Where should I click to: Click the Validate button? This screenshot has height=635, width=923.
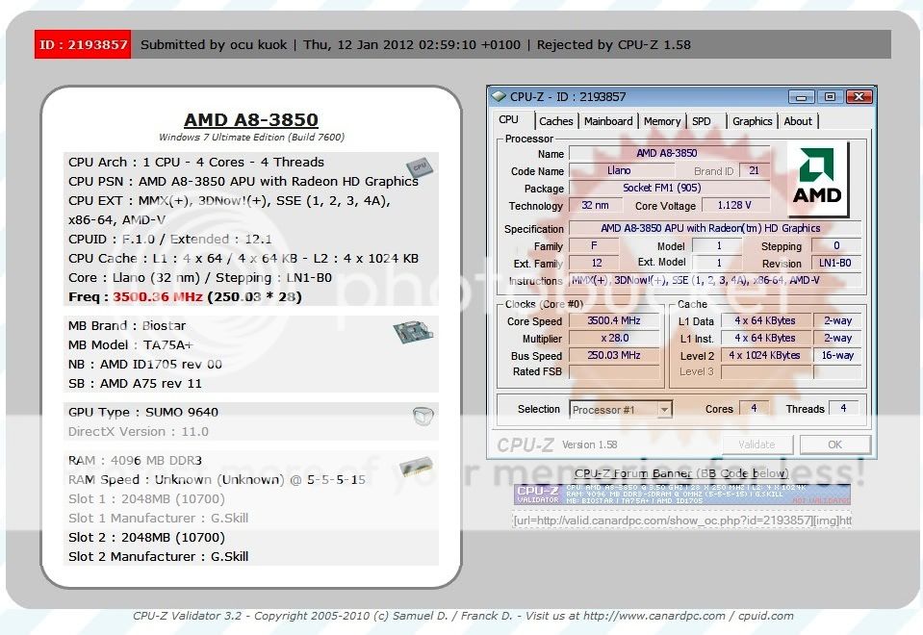756,444
